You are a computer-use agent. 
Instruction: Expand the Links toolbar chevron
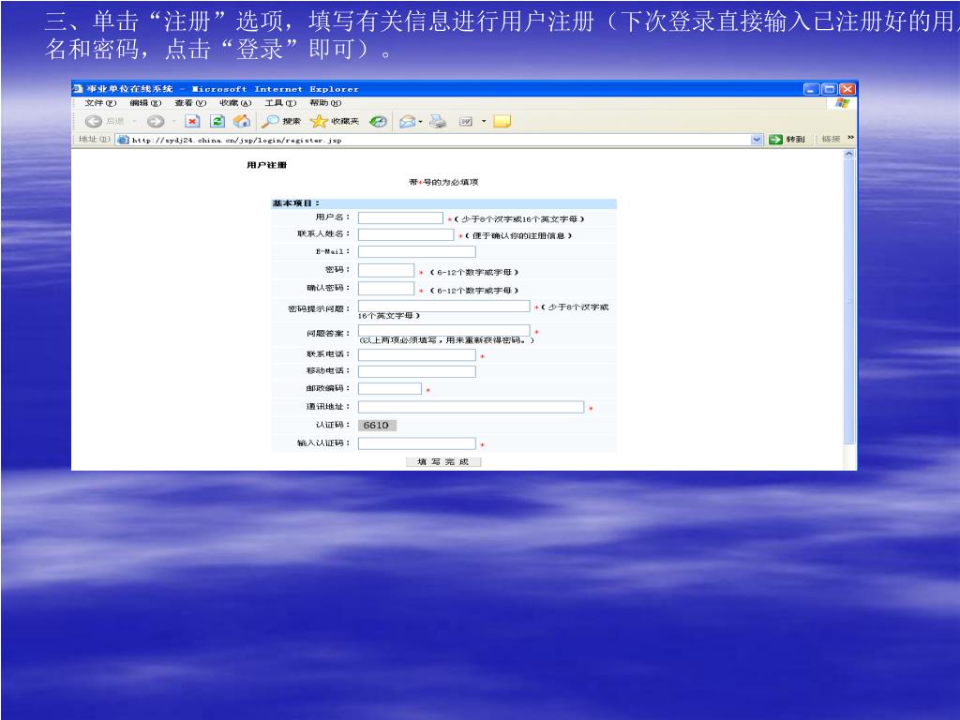point(850,138)
